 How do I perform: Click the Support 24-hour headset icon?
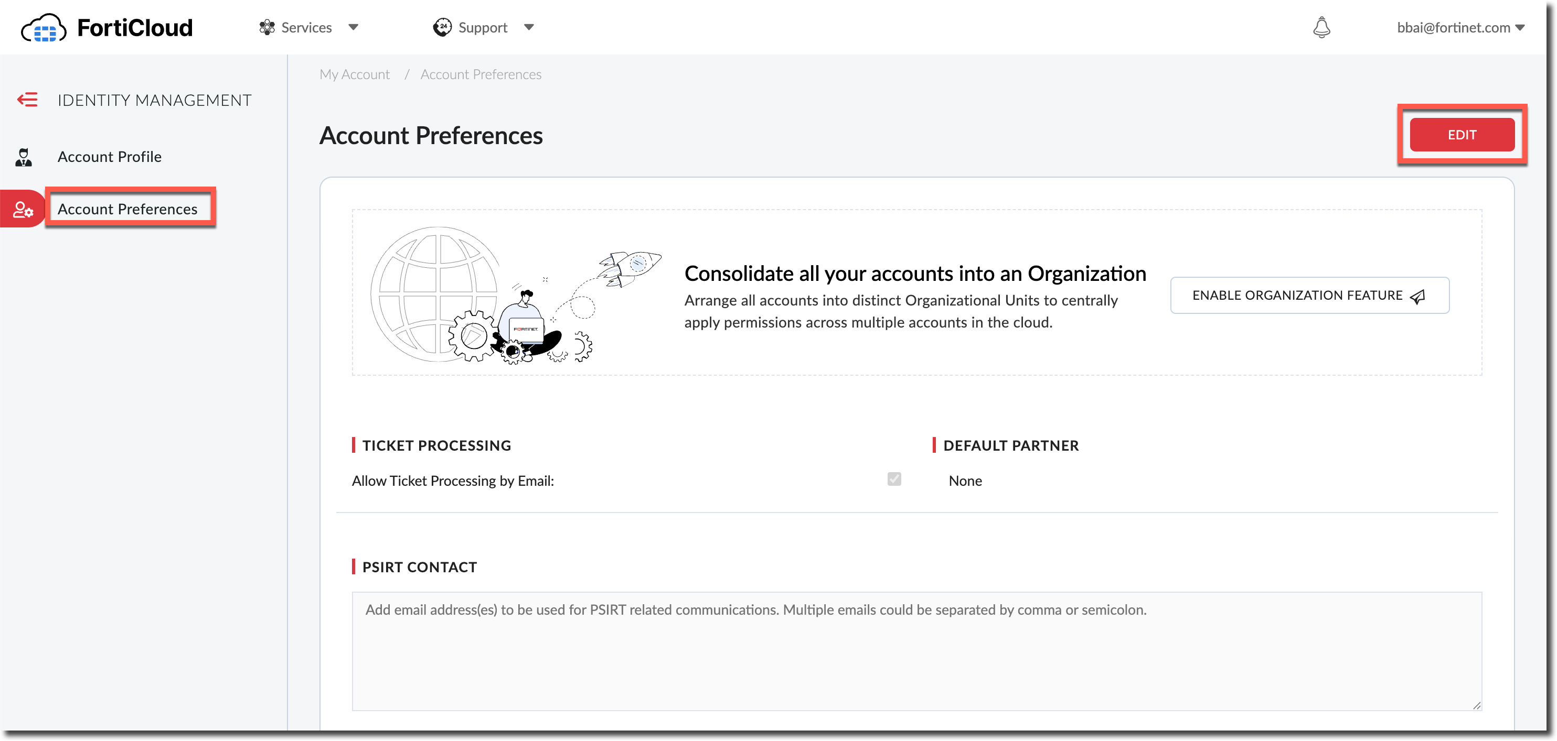click(442, 28)
